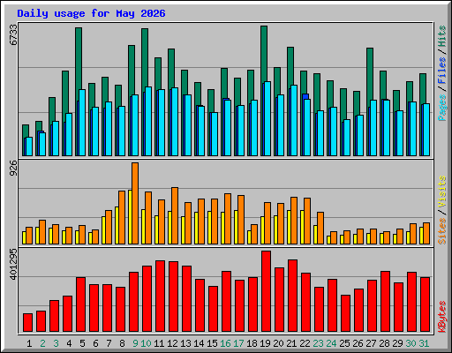Click the 926 visits axis value

click(13, 168)
